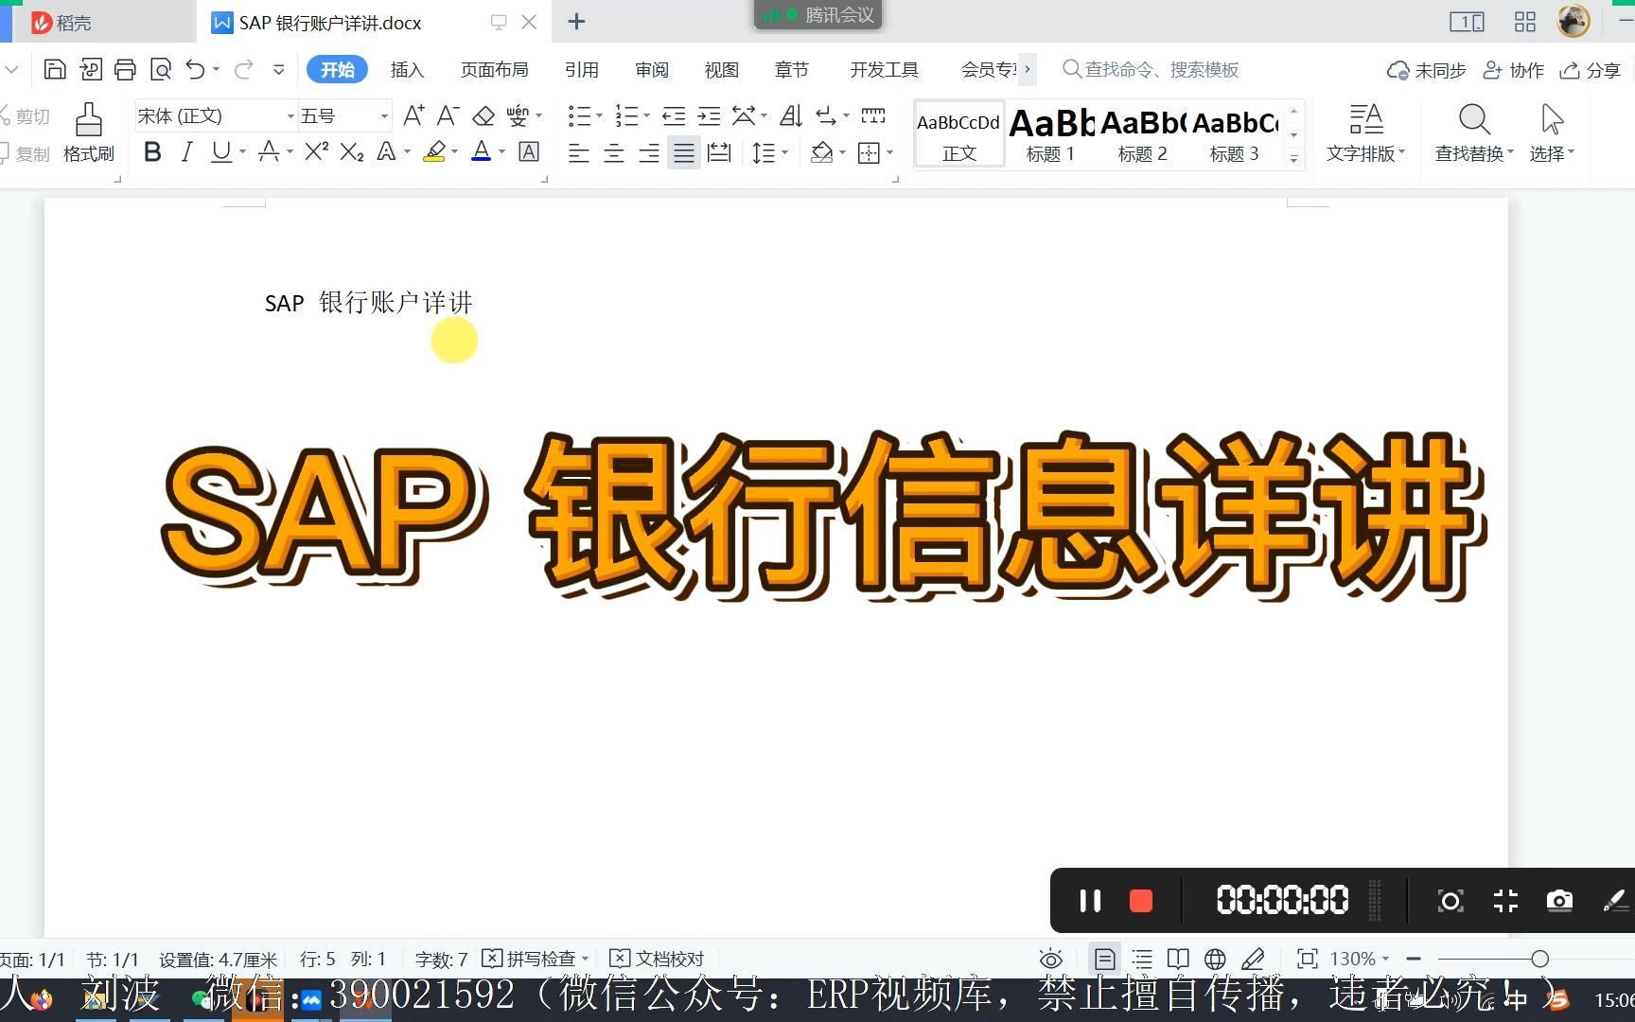Open the References tab

(581, 69)
